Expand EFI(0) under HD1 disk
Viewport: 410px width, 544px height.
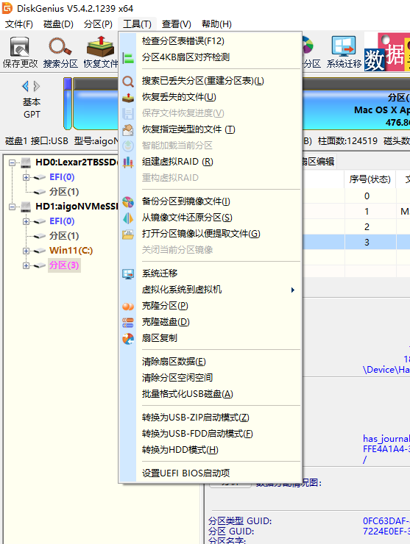[26, 221]
